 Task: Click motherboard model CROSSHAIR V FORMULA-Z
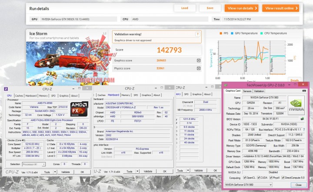click(126, 107)
